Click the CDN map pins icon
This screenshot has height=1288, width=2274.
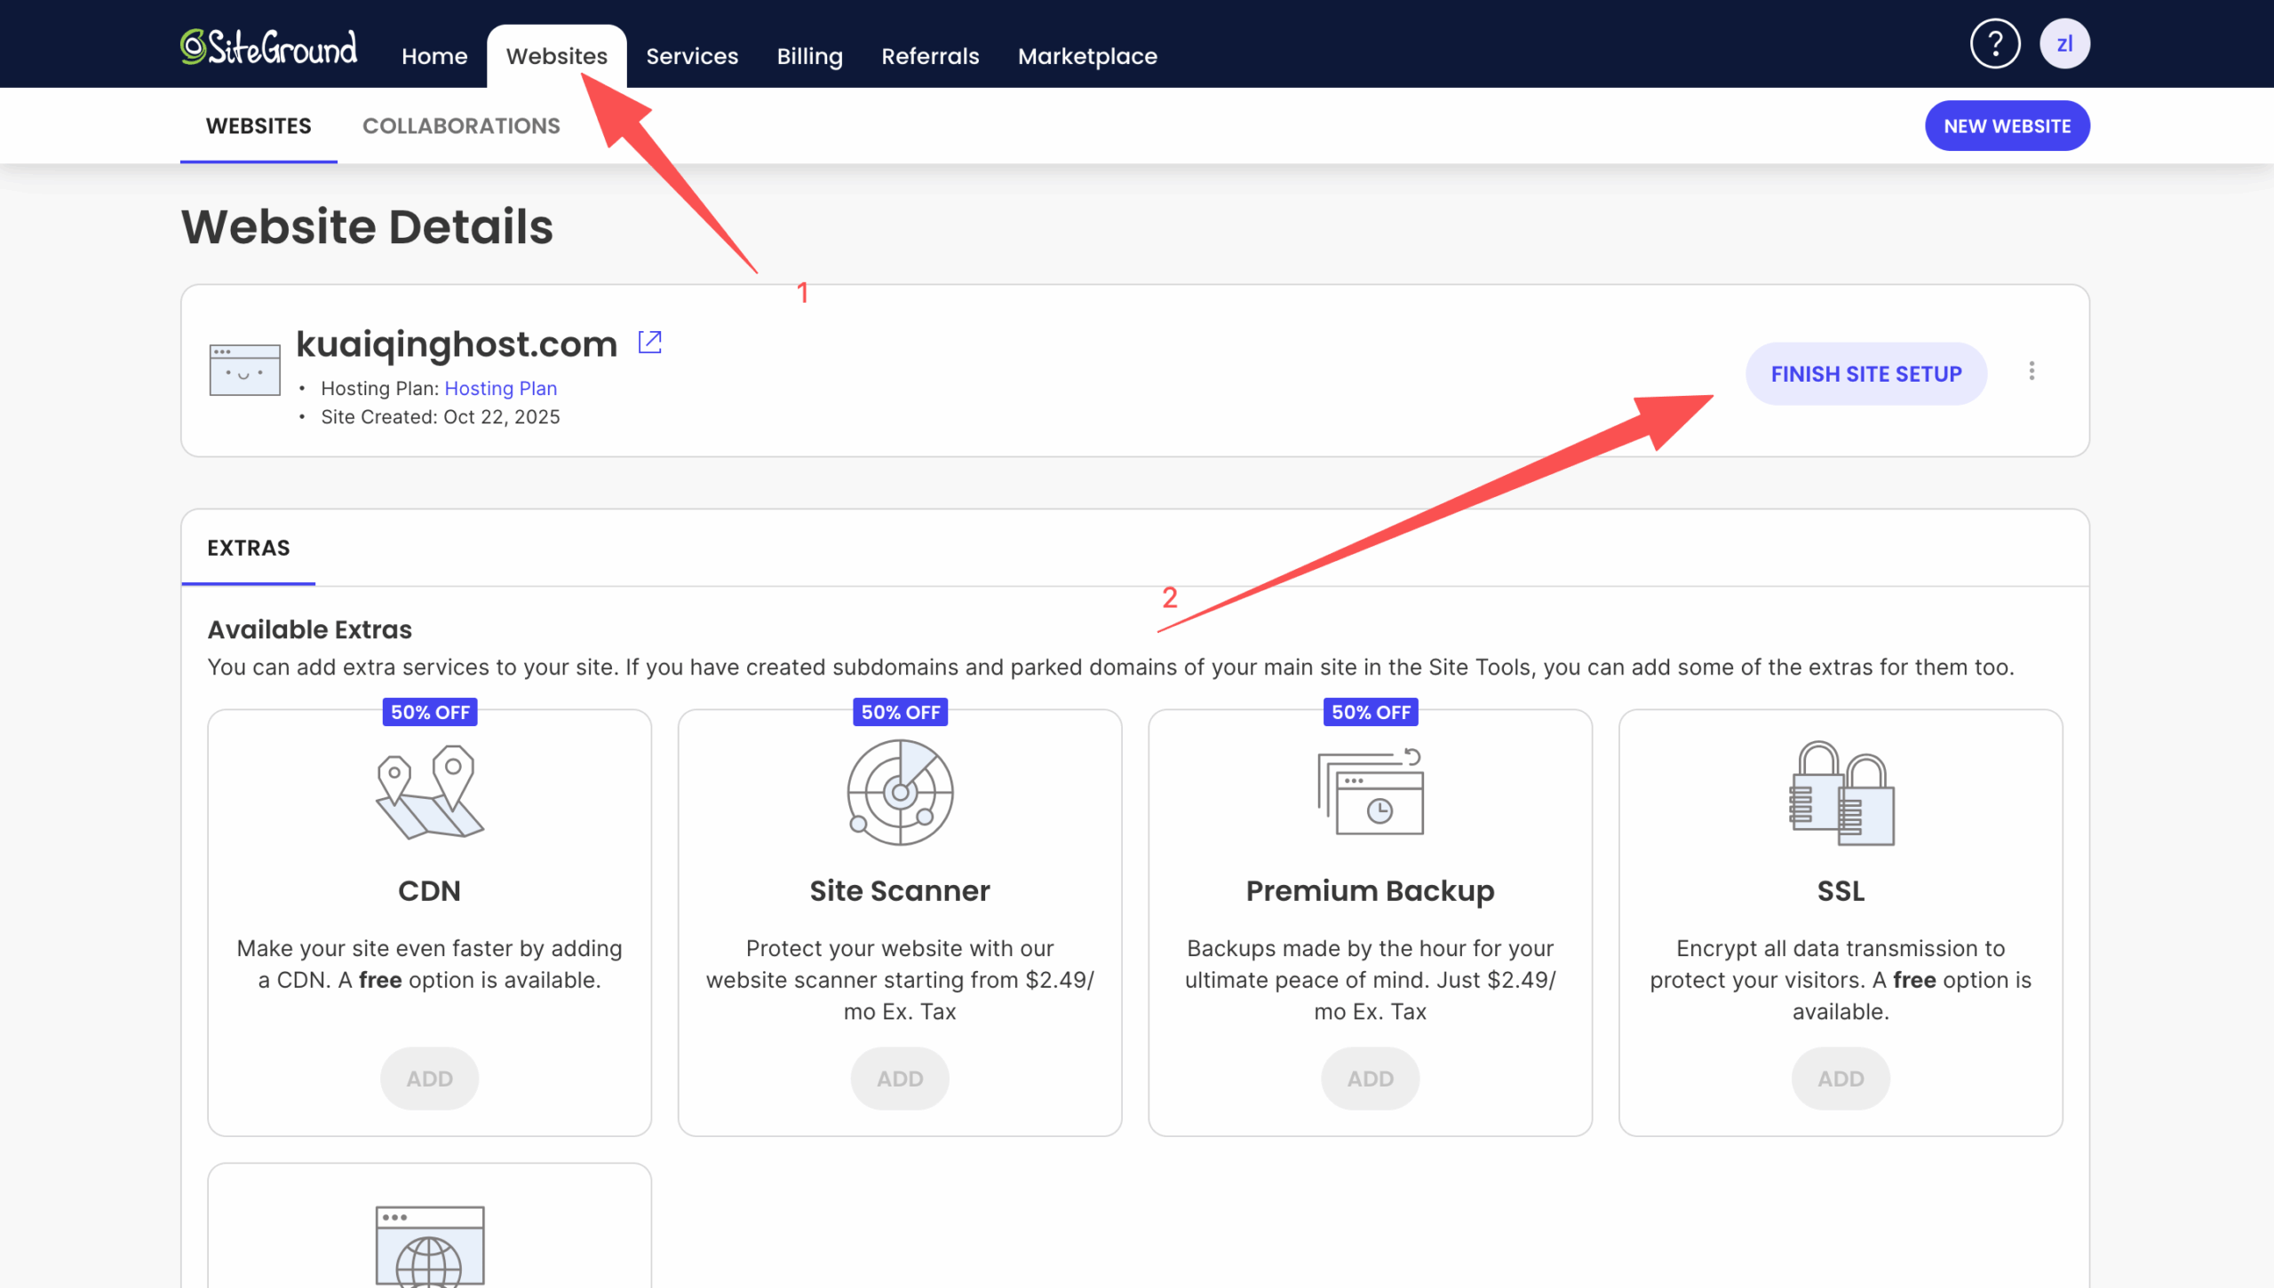tap(429, 792)
